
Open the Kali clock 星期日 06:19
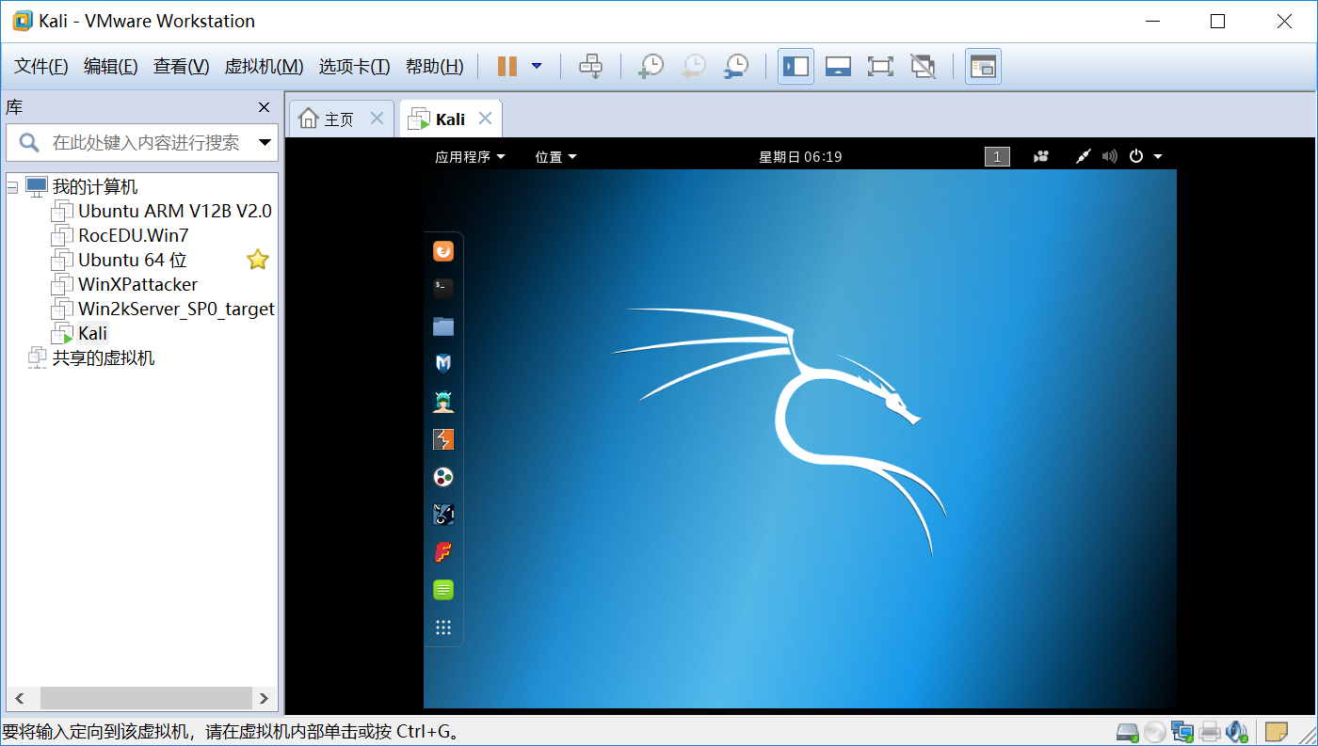[x=800, y=157]
